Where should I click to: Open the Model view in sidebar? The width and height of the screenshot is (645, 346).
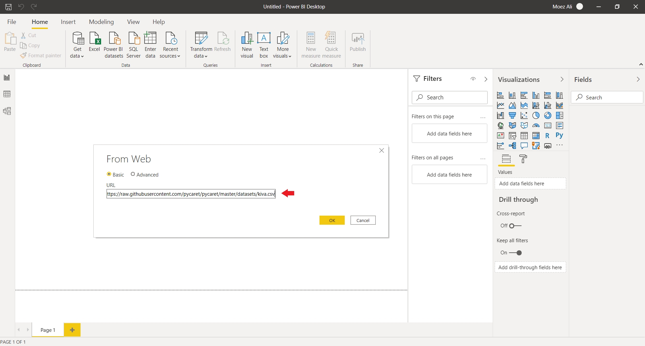7,111
